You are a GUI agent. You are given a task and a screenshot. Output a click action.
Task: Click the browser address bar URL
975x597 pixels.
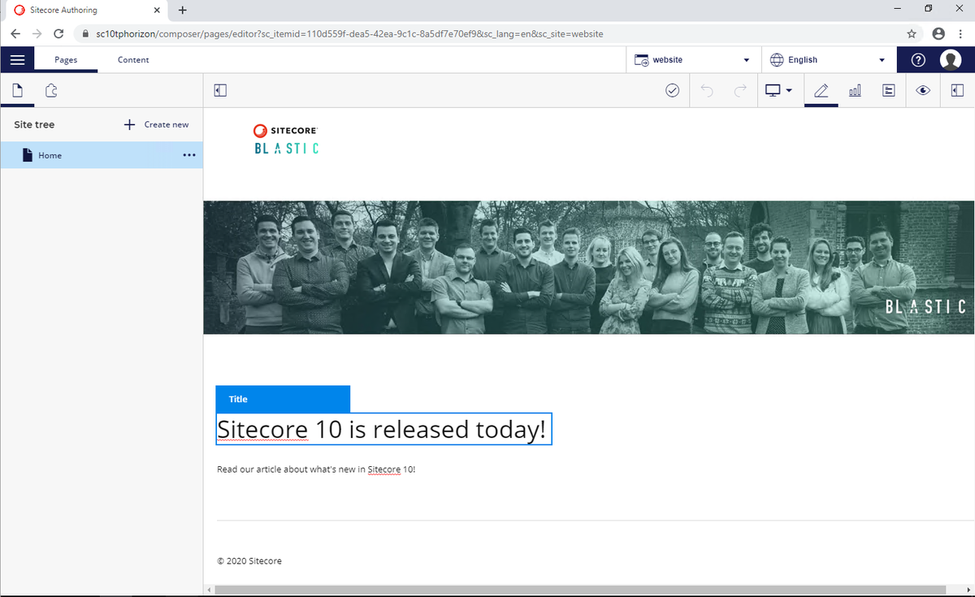pos(349,34)
